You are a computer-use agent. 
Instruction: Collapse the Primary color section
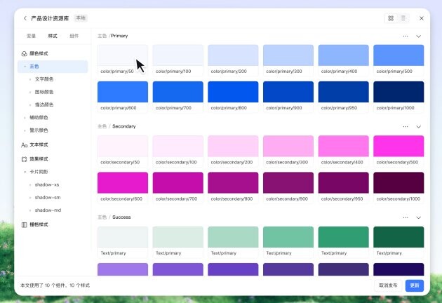[419, 36]
